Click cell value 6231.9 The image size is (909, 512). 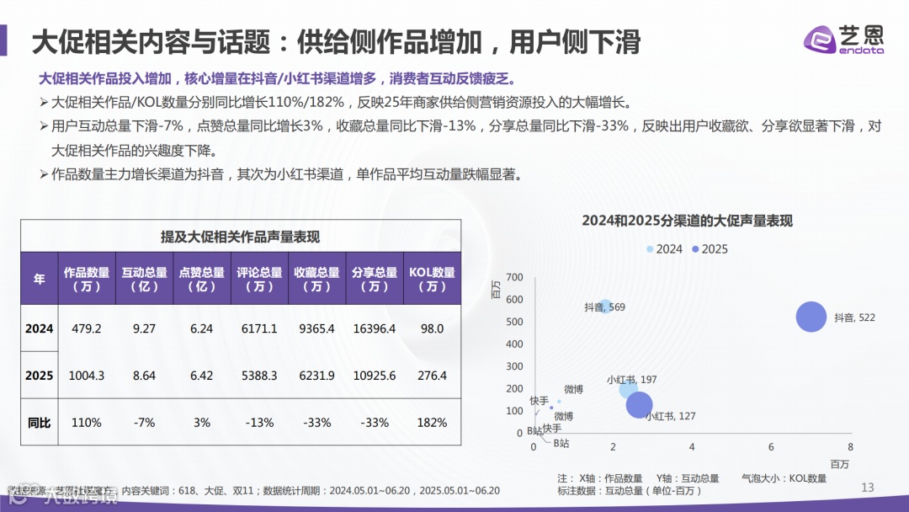(x=316, y=375)
